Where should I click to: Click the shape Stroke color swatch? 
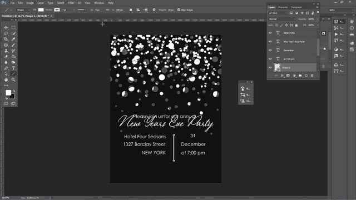[57, 10]
